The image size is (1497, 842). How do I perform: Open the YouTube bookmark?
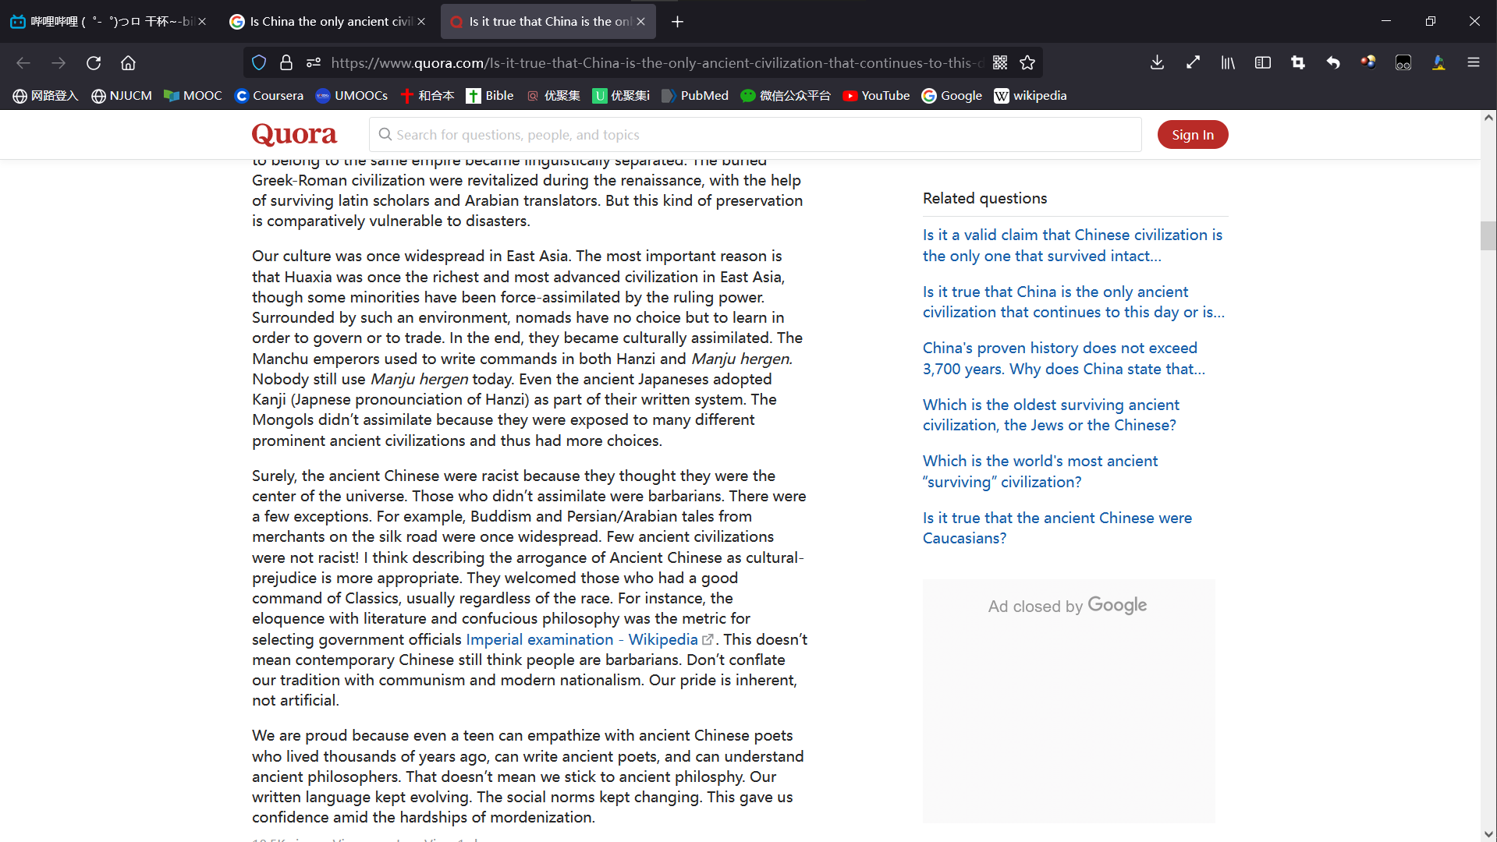click(877, 96)
